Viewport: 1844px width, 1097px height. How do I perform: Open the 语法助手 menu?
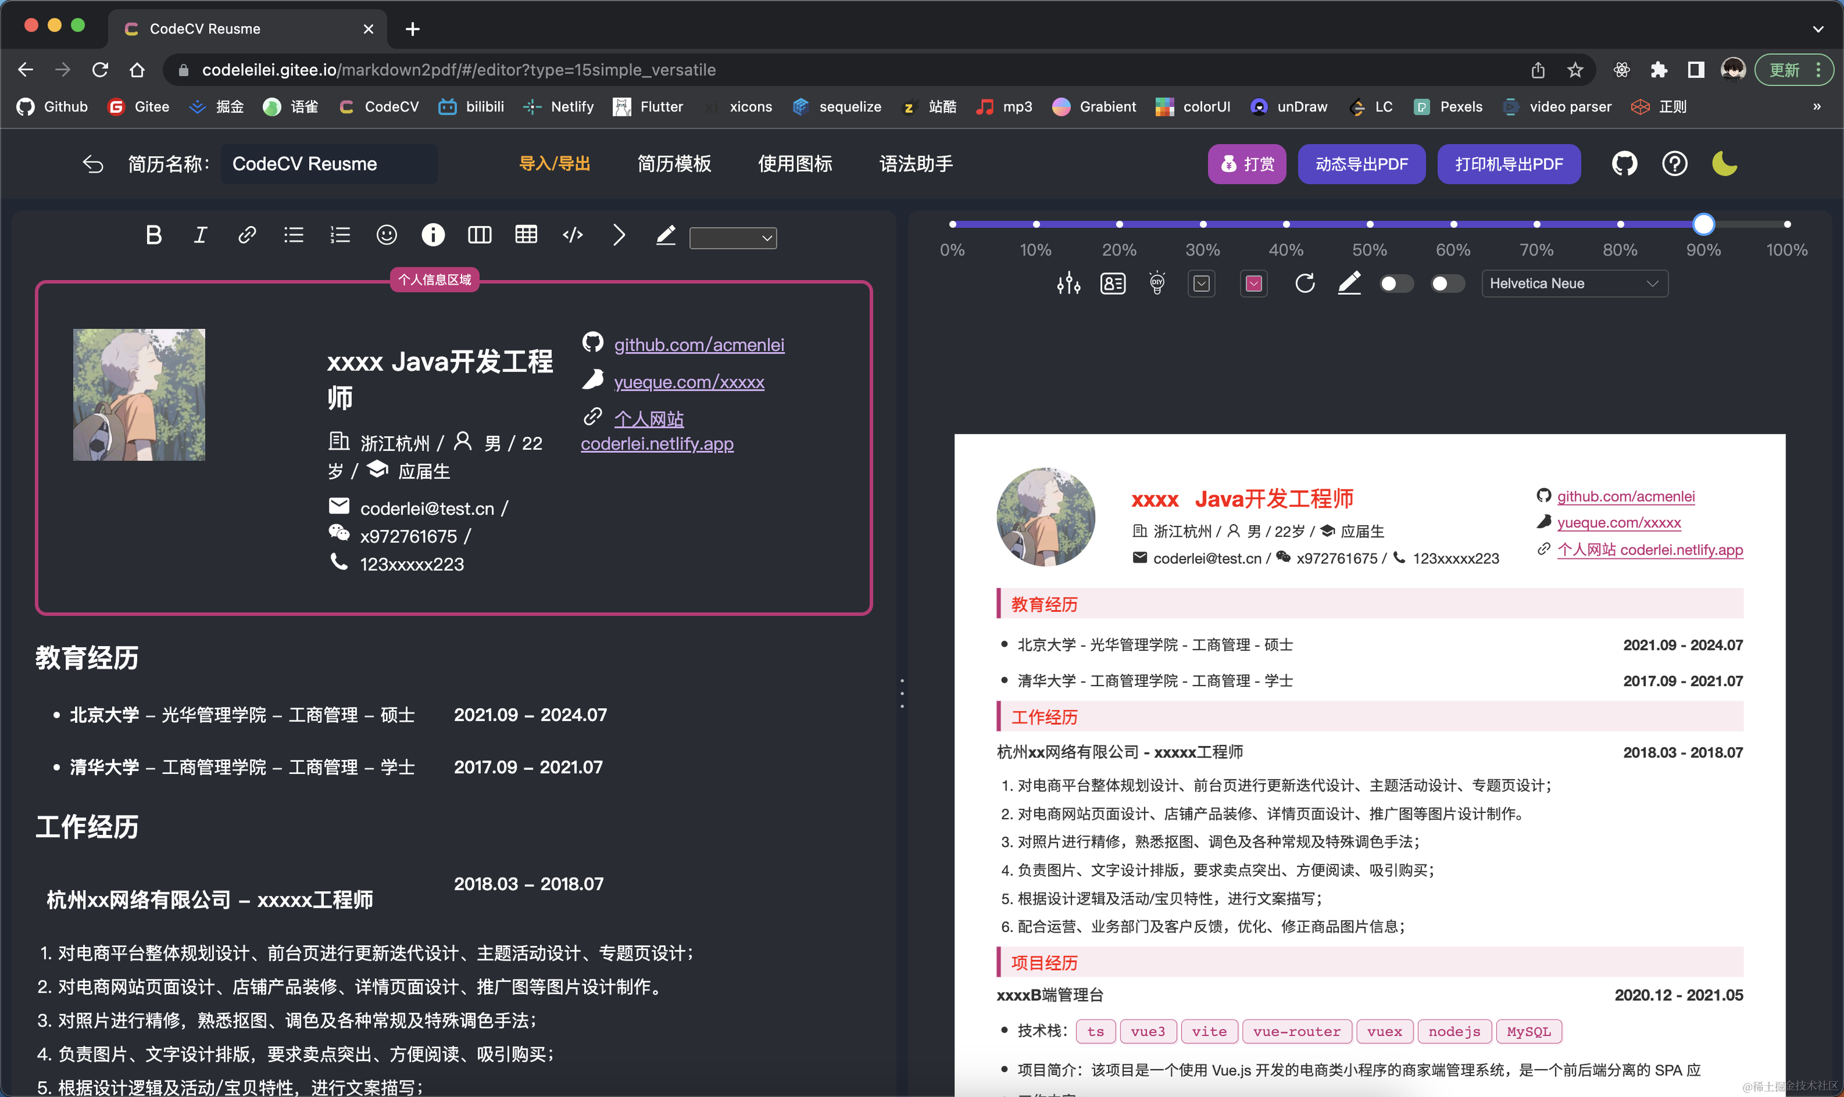click(x=916, y=163)
